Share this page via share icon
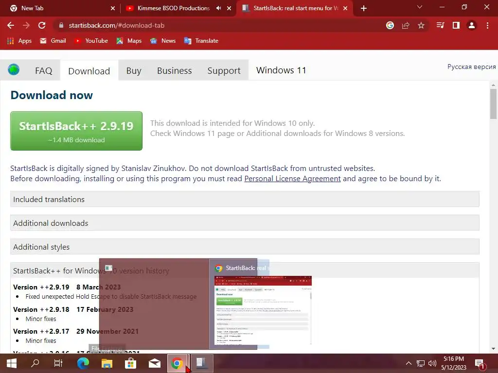Screen dimensions: 498x373 click(x=405, y=25)
